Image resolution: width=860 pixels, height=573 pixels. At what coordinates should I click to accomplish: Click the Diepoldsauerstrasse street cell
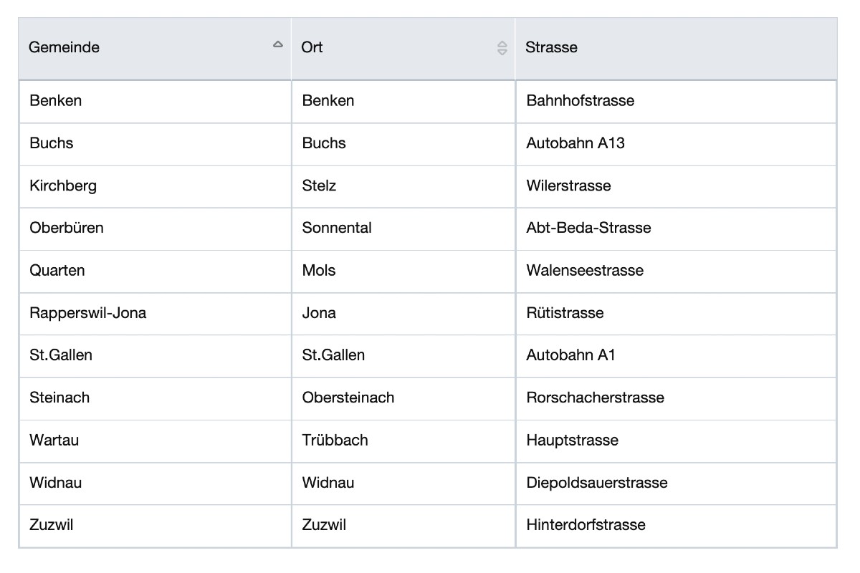596,483
